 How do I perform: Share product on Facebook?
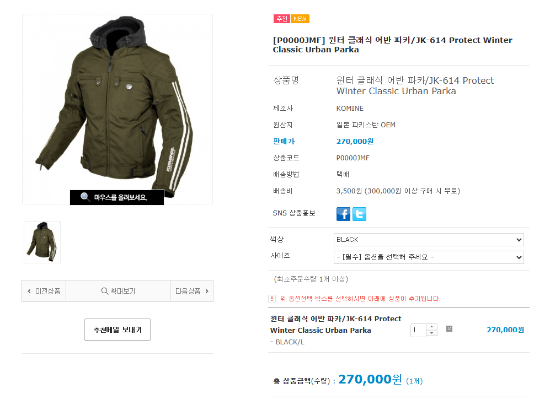click(343, 214)
